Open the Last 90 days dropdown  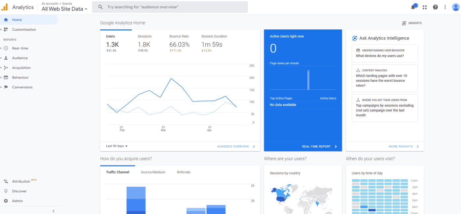pos(117,146)
